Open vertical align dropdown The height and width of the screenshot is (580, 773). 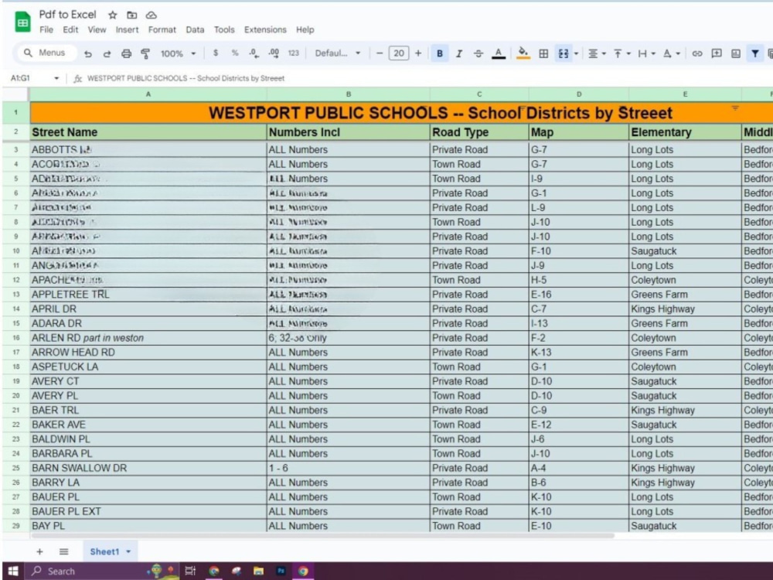pyautogui.click(x=621, y=53)
